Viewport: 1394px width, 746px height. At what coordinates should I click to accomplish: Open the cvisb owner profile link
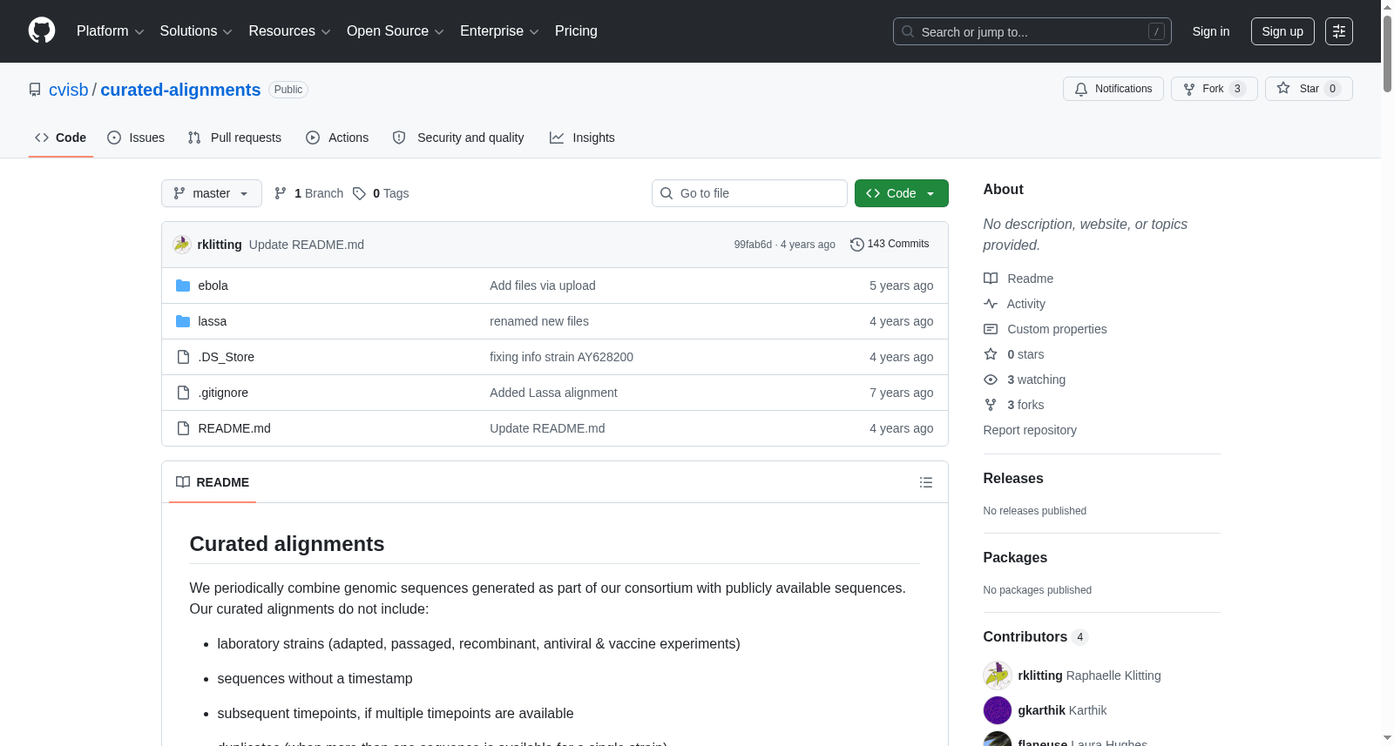[x=69, y=90]
